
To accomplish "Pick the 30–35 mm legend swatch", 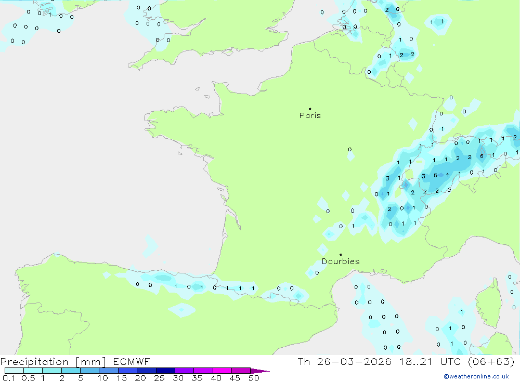I will click(x=185, y=371).
